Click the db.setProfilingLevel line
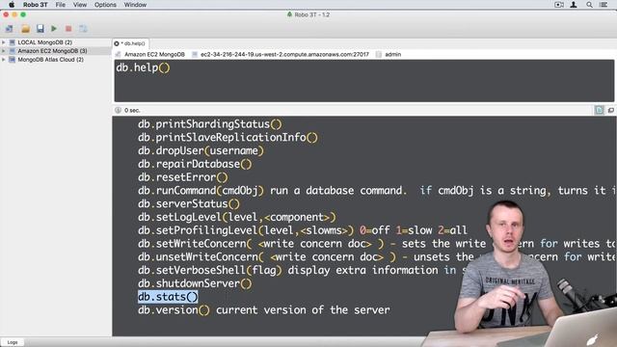Screen dimensions: 617x347 (302, 230)
